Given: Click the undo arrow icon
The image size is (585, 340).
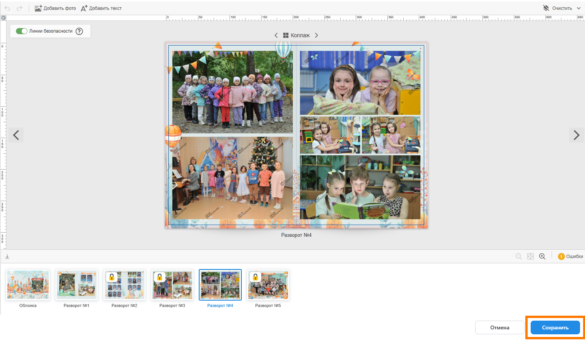Looking at the screenshot, I should pos(7,8).
